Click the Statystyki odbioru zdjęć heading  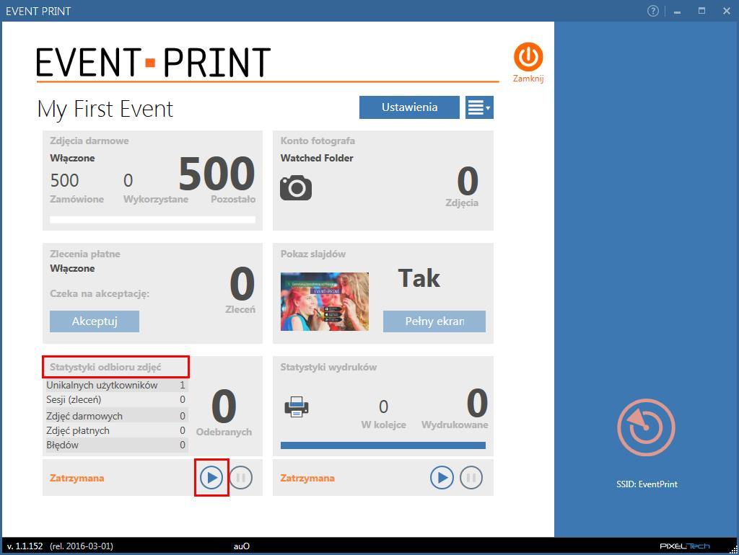click(105, 367)
